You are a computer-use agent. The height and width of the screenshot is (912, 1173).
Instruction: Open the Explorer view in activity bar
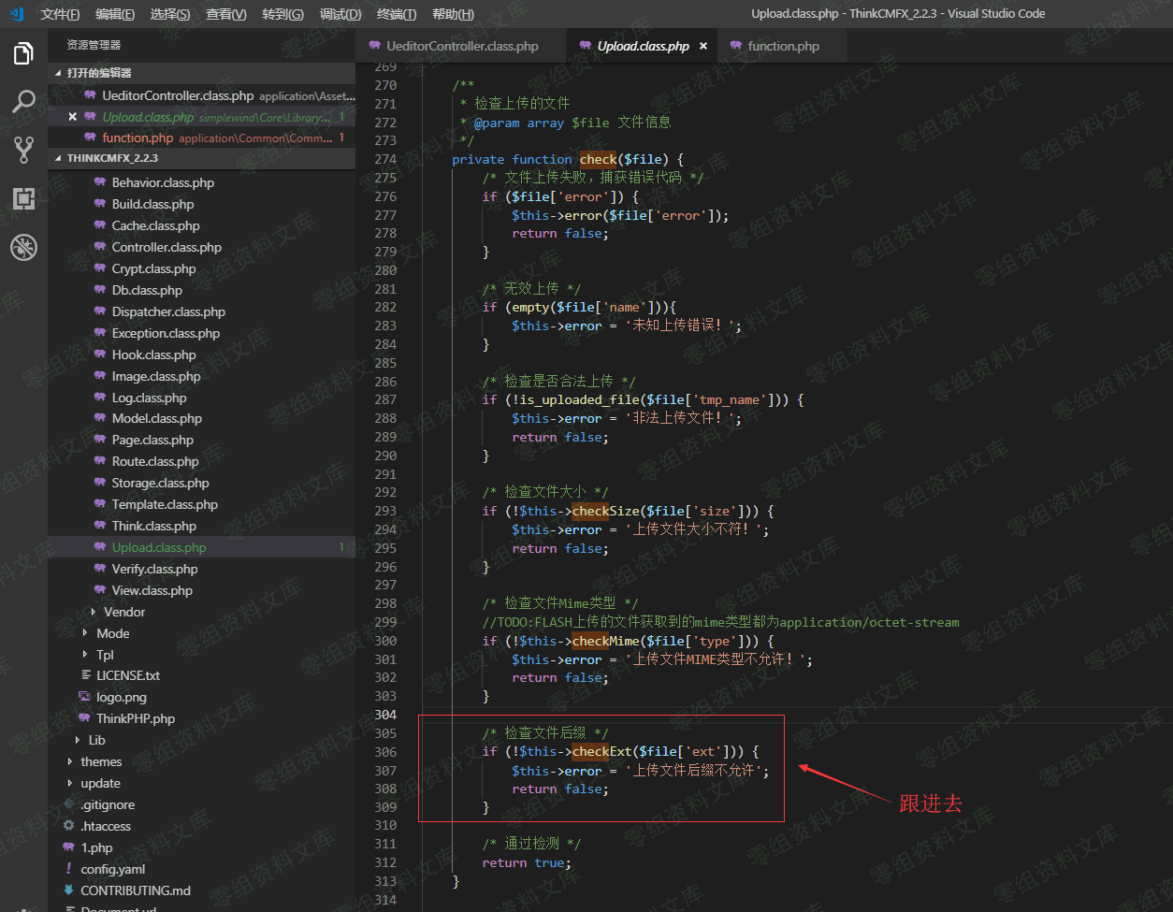[x=23, y=54]
